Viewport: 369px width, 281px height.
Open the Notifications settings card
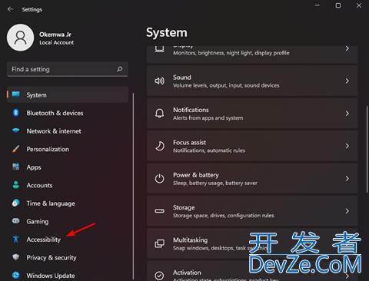252,114
